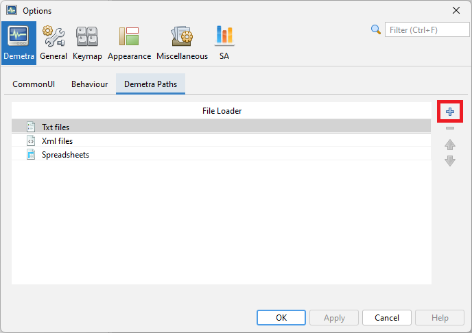Screen dimensions: 472x333
Task: Open the SA options category
Action: pos(224,43)
